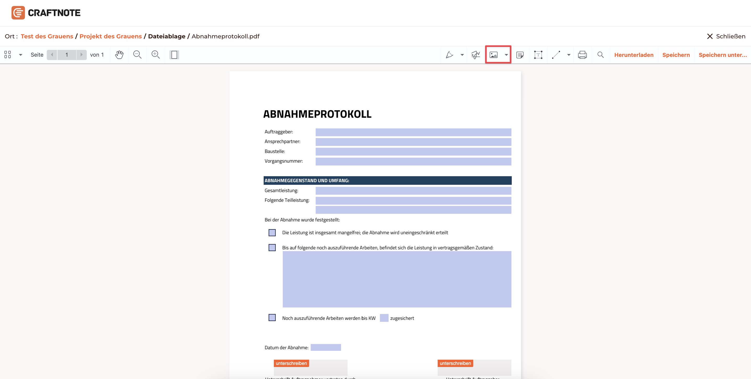Click the Baustelle form field
Viewport: 751px width, 379px height.
413,151
